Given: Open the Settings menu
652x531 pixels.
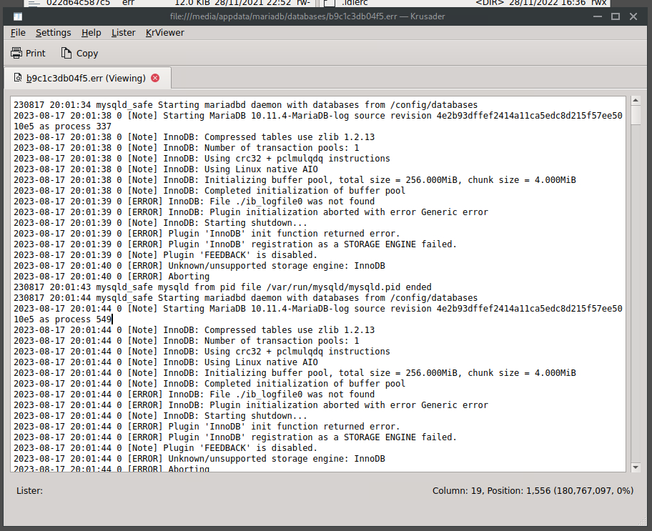Looking at the screenshot, I should point(53,32).
